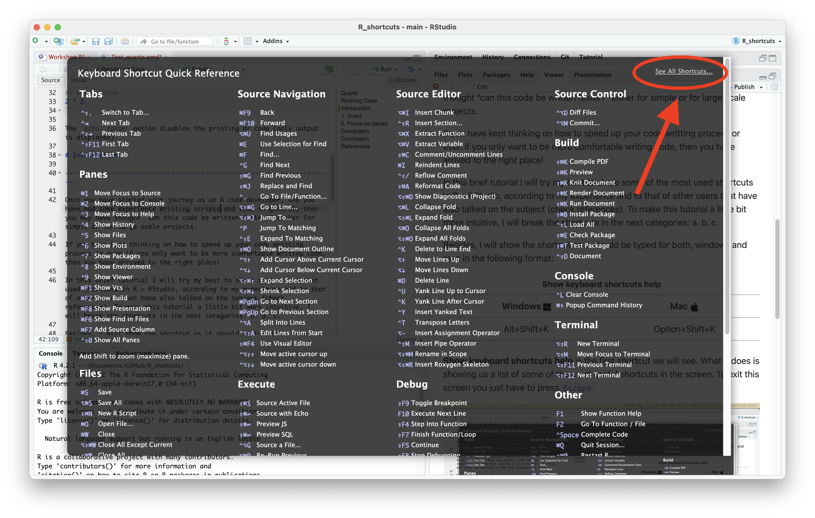This screenshot has width=815, height=518.
Task: Switch to the Presentation tab
Action: click(593, 75)
